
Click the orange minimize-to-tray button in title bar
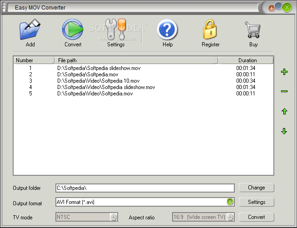click(x=272, y=8)
